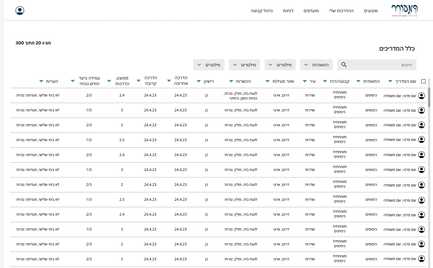Click the מציג 20 מתוך 300 counter text
433x268 pixels.
(x=33, y=43)
